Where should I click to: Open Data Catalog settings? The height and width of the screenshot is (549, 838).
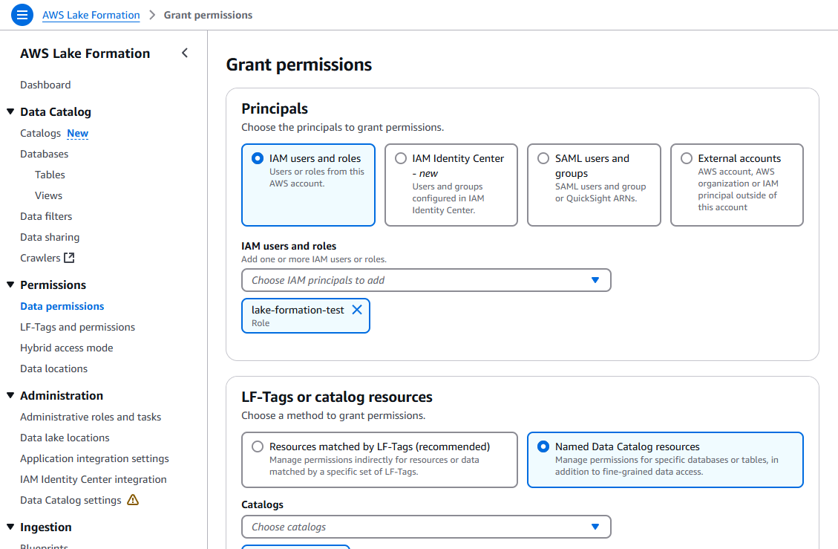pyautogui.click(x=71, y=500)
